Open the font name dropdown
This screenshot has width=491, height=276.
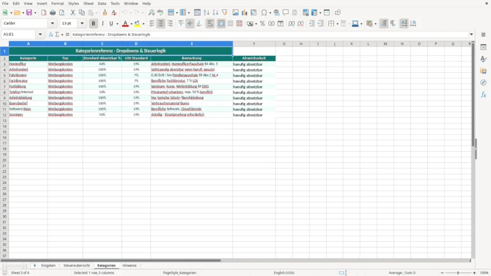coord(52,23)
